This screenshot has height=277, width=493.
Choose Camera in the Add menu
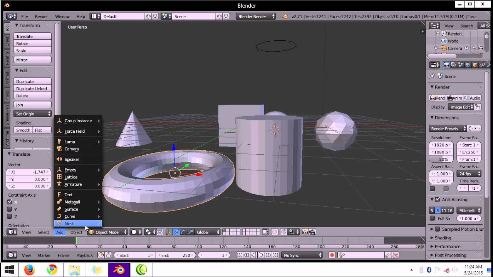click(x=77, y=149)
